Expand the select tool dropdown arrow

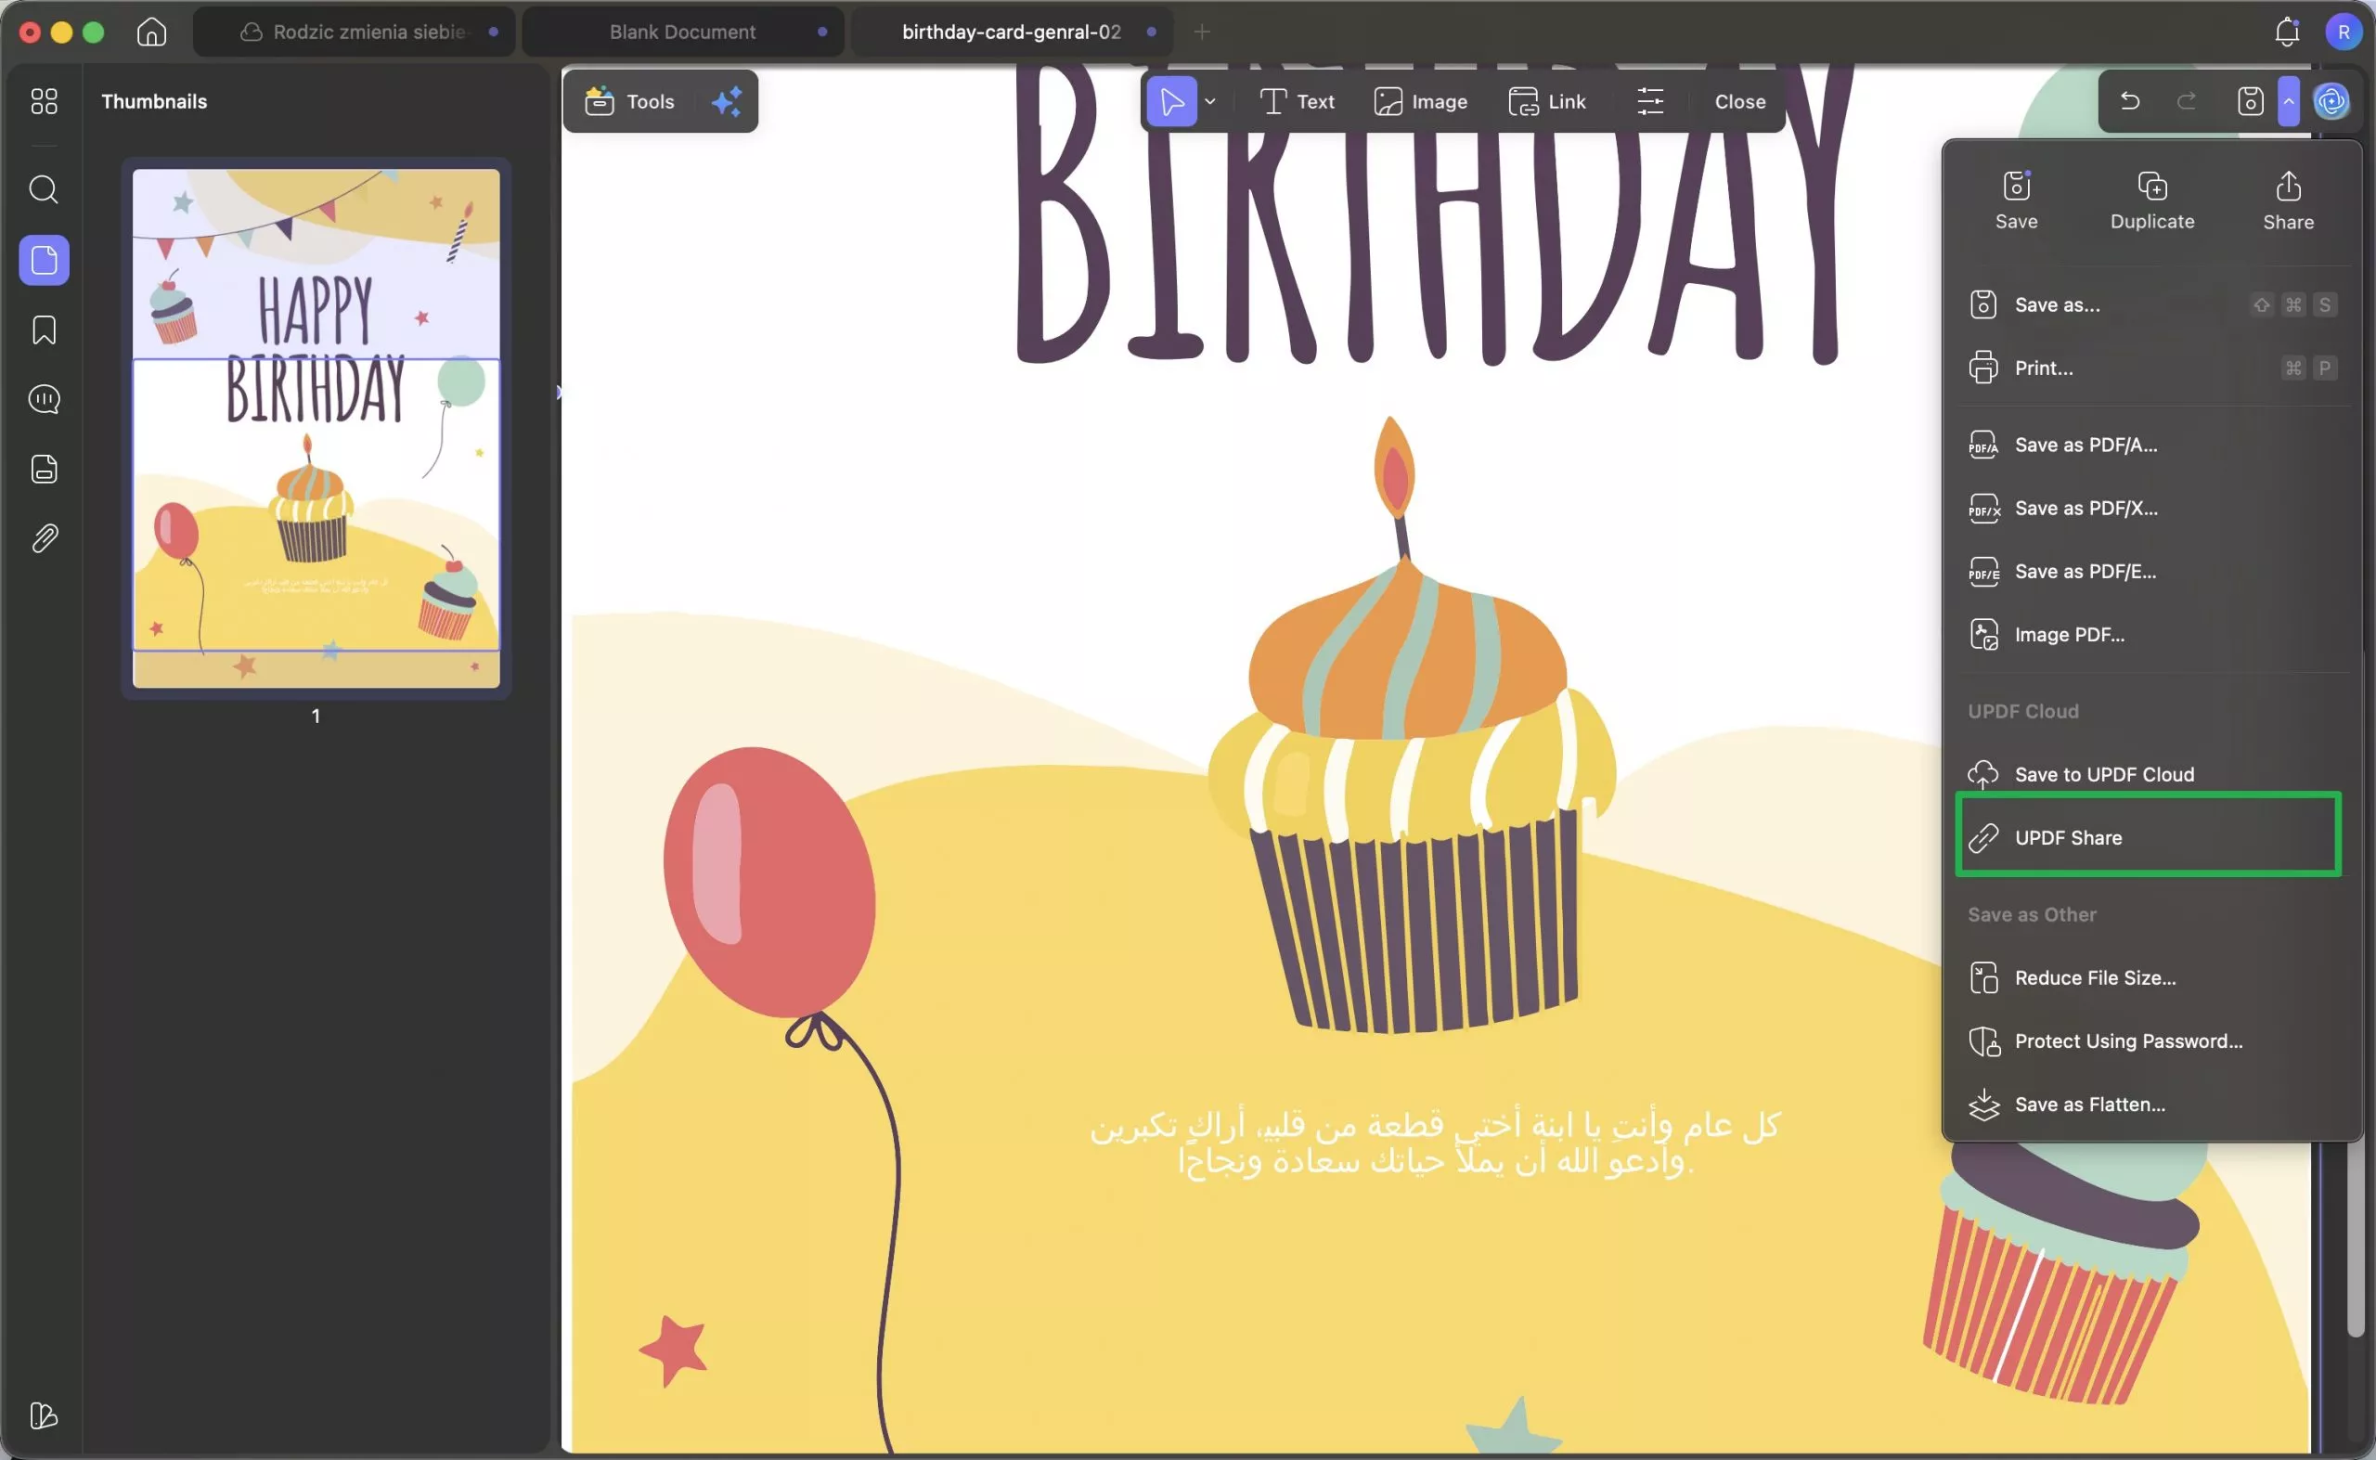(1209, 101)
